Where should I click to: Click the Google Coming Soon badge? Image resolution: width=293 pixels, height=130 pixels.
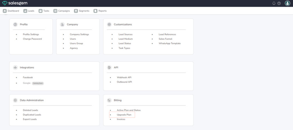[x=38, y=83]
